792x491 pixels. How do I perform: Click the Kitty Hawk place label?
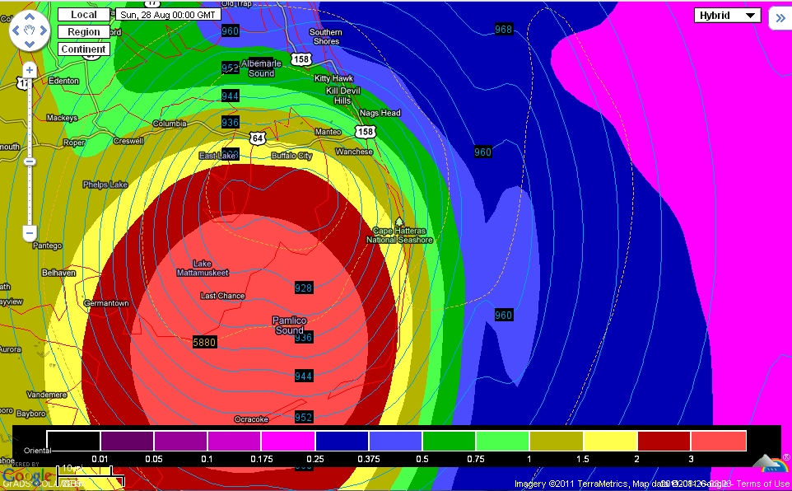334,78
